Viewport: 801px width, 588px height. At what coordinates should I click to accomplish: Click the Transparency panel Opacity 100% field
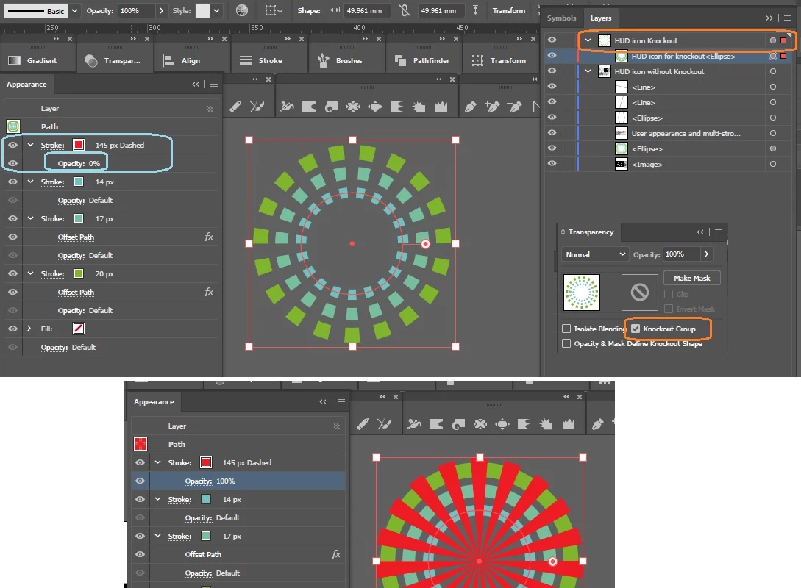coord(682,254)
